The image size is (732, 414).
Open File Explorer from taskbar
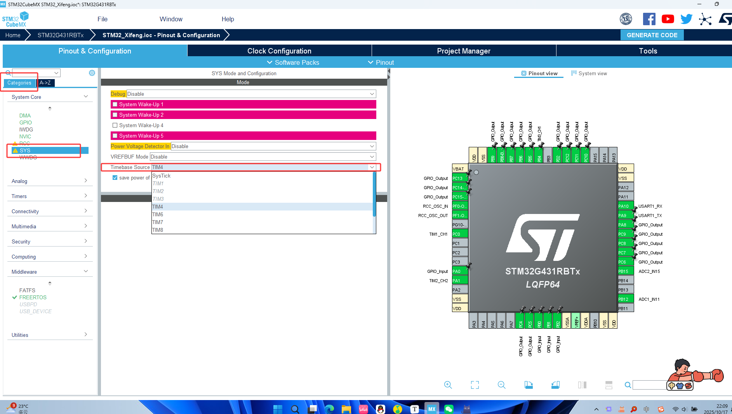coord(346,409)
